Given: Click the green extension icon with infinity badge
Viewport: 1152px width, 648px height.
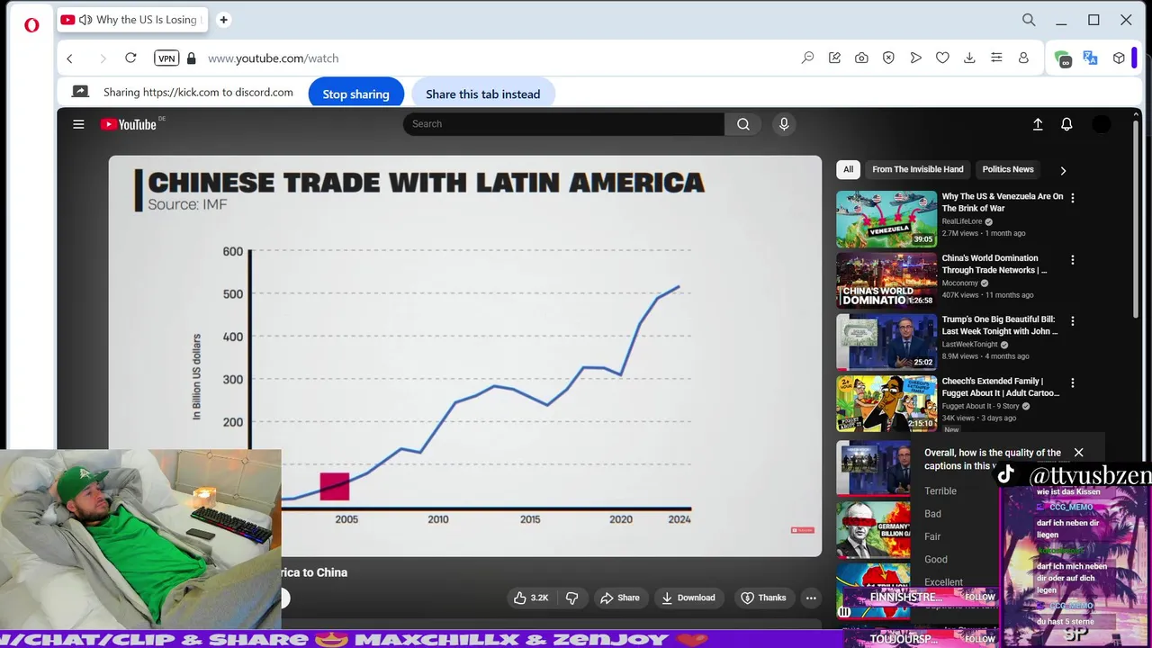Looking at the screenshot, I should (1063, 58).
